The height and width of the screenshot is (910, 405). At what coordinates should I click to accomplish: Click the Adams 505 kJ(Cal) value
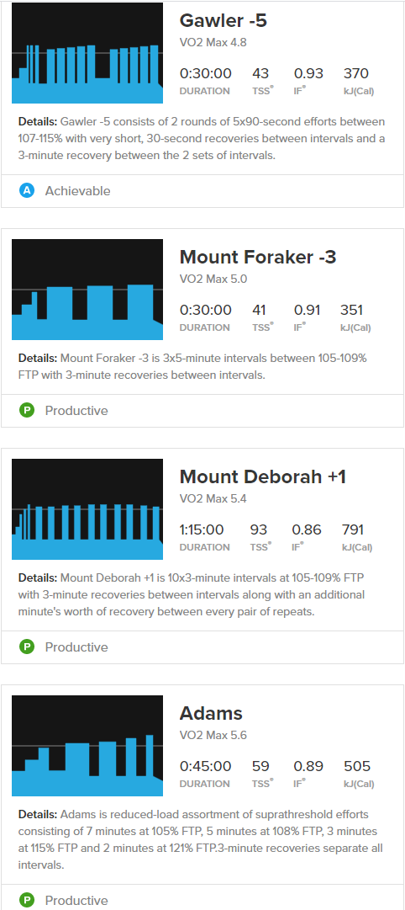click(x=357, y=766)
